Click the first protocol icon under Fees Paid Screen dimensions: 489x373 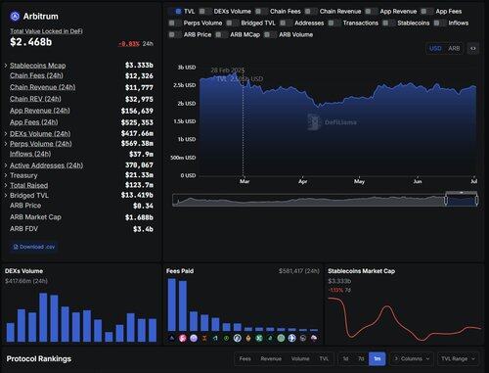click(172, 338)
